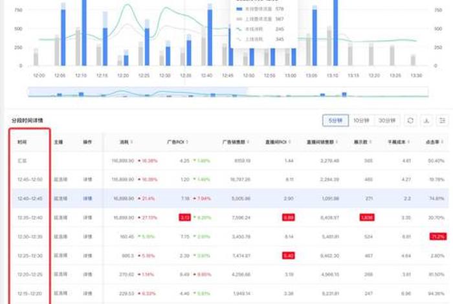Screen dimensions: 453x304
Task: Click the refresh icon above the table
Action: (410, 120)
